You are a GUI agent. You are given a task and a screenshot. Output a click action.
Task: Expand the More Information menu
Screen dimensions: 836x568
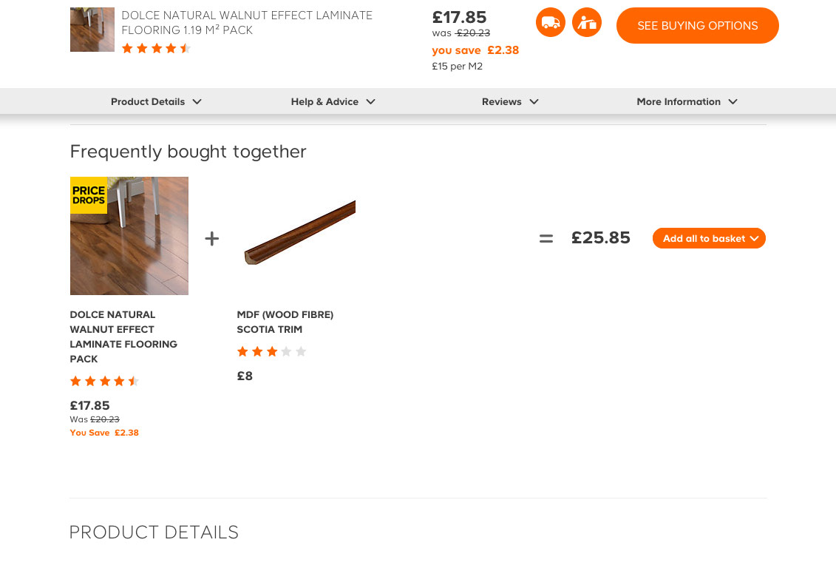click(687, 102)
